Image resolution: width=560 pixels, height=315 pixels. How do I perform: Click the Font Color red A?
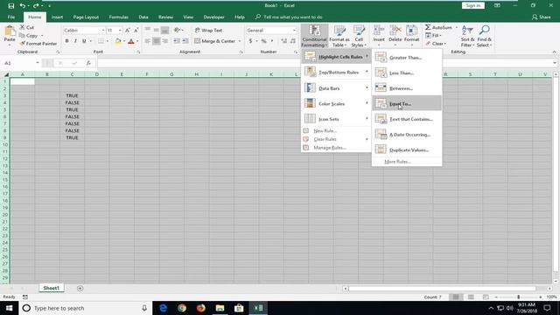(x=131, y=41)
